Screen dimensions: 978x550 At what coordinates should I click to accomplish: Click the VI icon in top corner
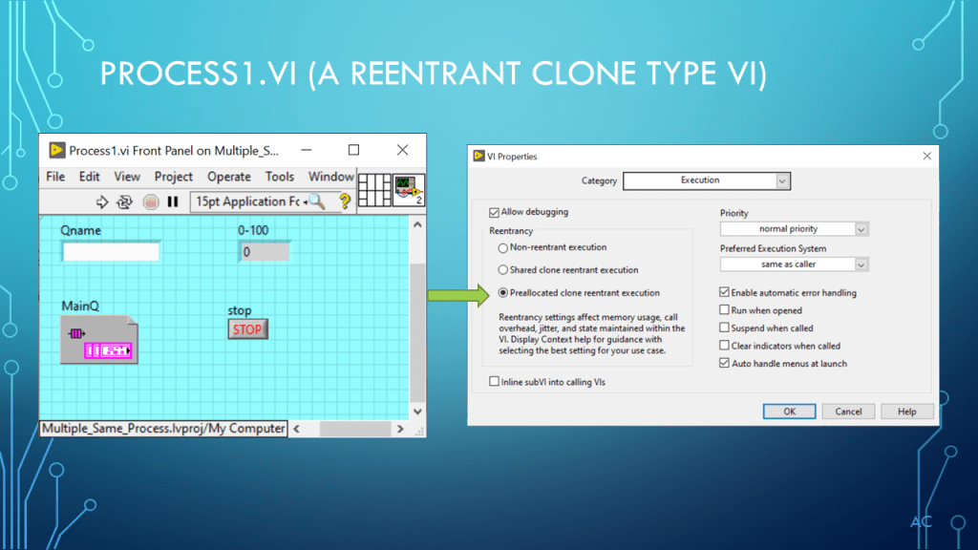pos(409,187)
